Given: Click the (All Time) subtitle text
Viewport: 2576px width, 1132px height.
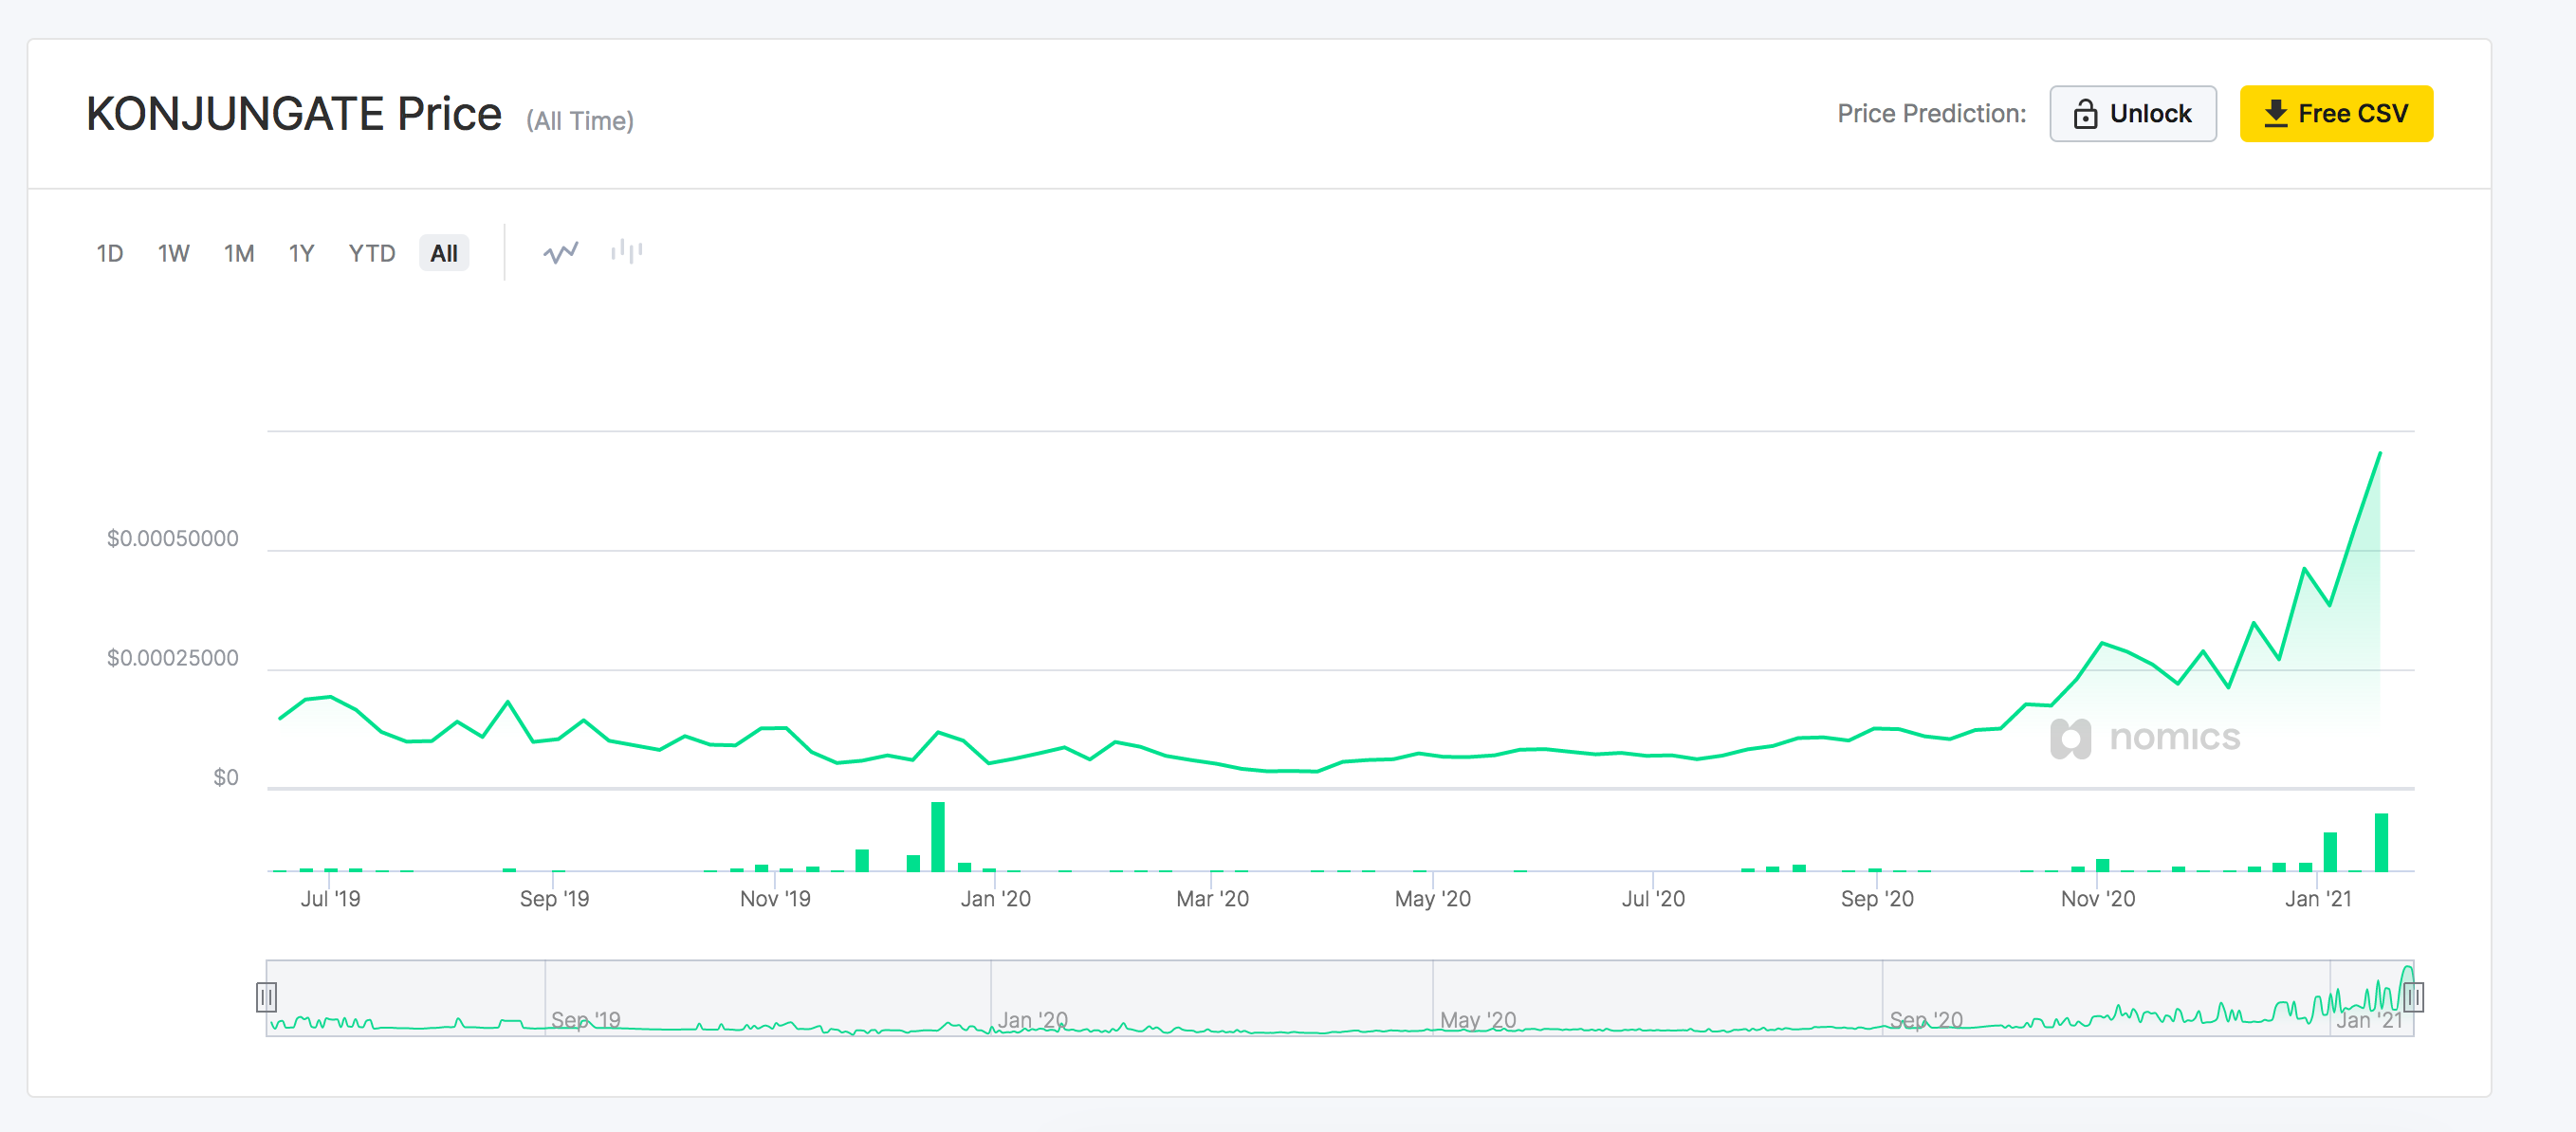Looking at the screenshot, I should pos(580,121).
